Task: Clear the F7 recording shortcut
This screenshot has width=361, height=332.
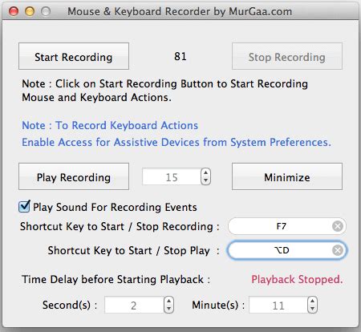Action: (x=338, y=226)
